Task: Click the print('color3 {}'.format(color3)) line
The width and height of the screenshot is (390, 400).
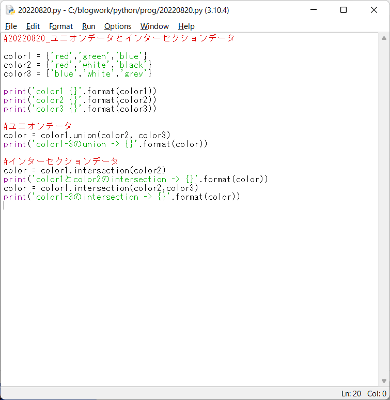Action: pos(80,109)
